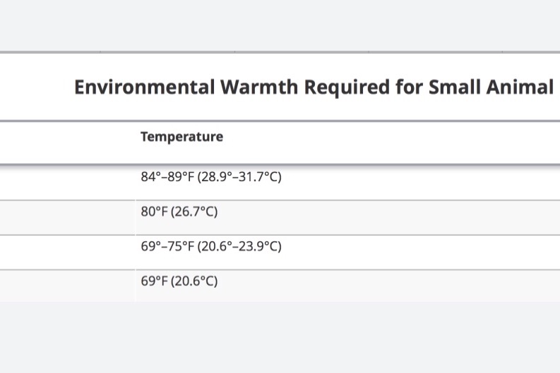Click the word Environmental in the title

tap(145, 87)
